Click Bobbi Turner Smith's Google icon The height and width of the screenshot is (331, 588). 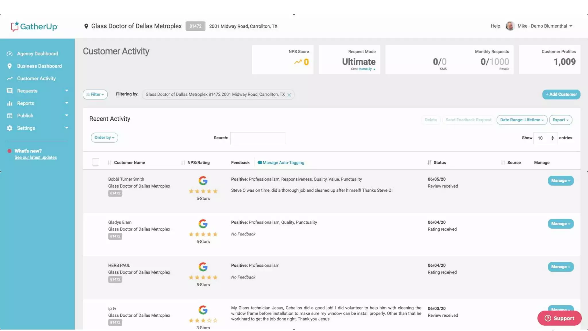(203, 181)
